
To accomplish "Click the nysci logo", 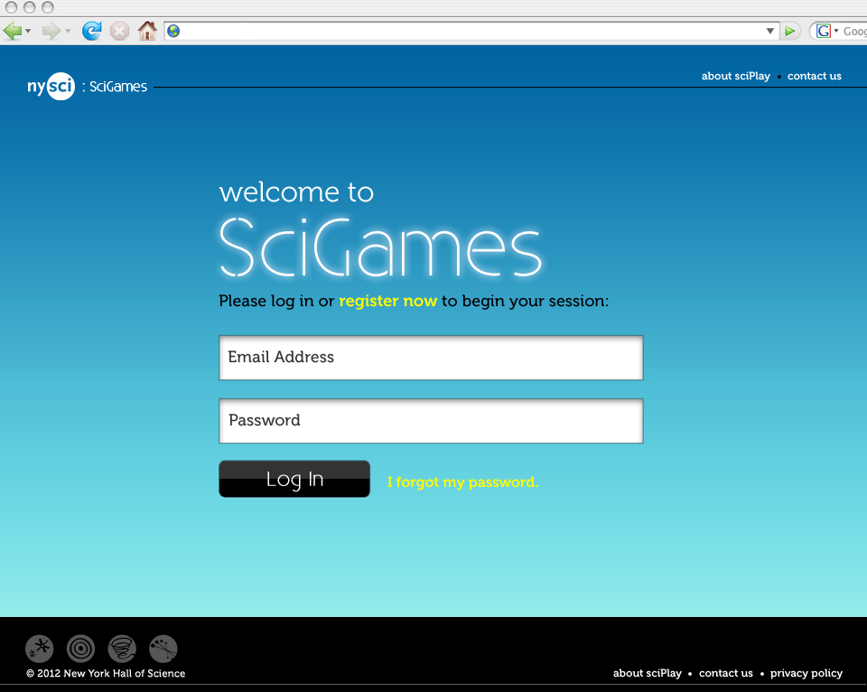I will [x=51, y=87].
